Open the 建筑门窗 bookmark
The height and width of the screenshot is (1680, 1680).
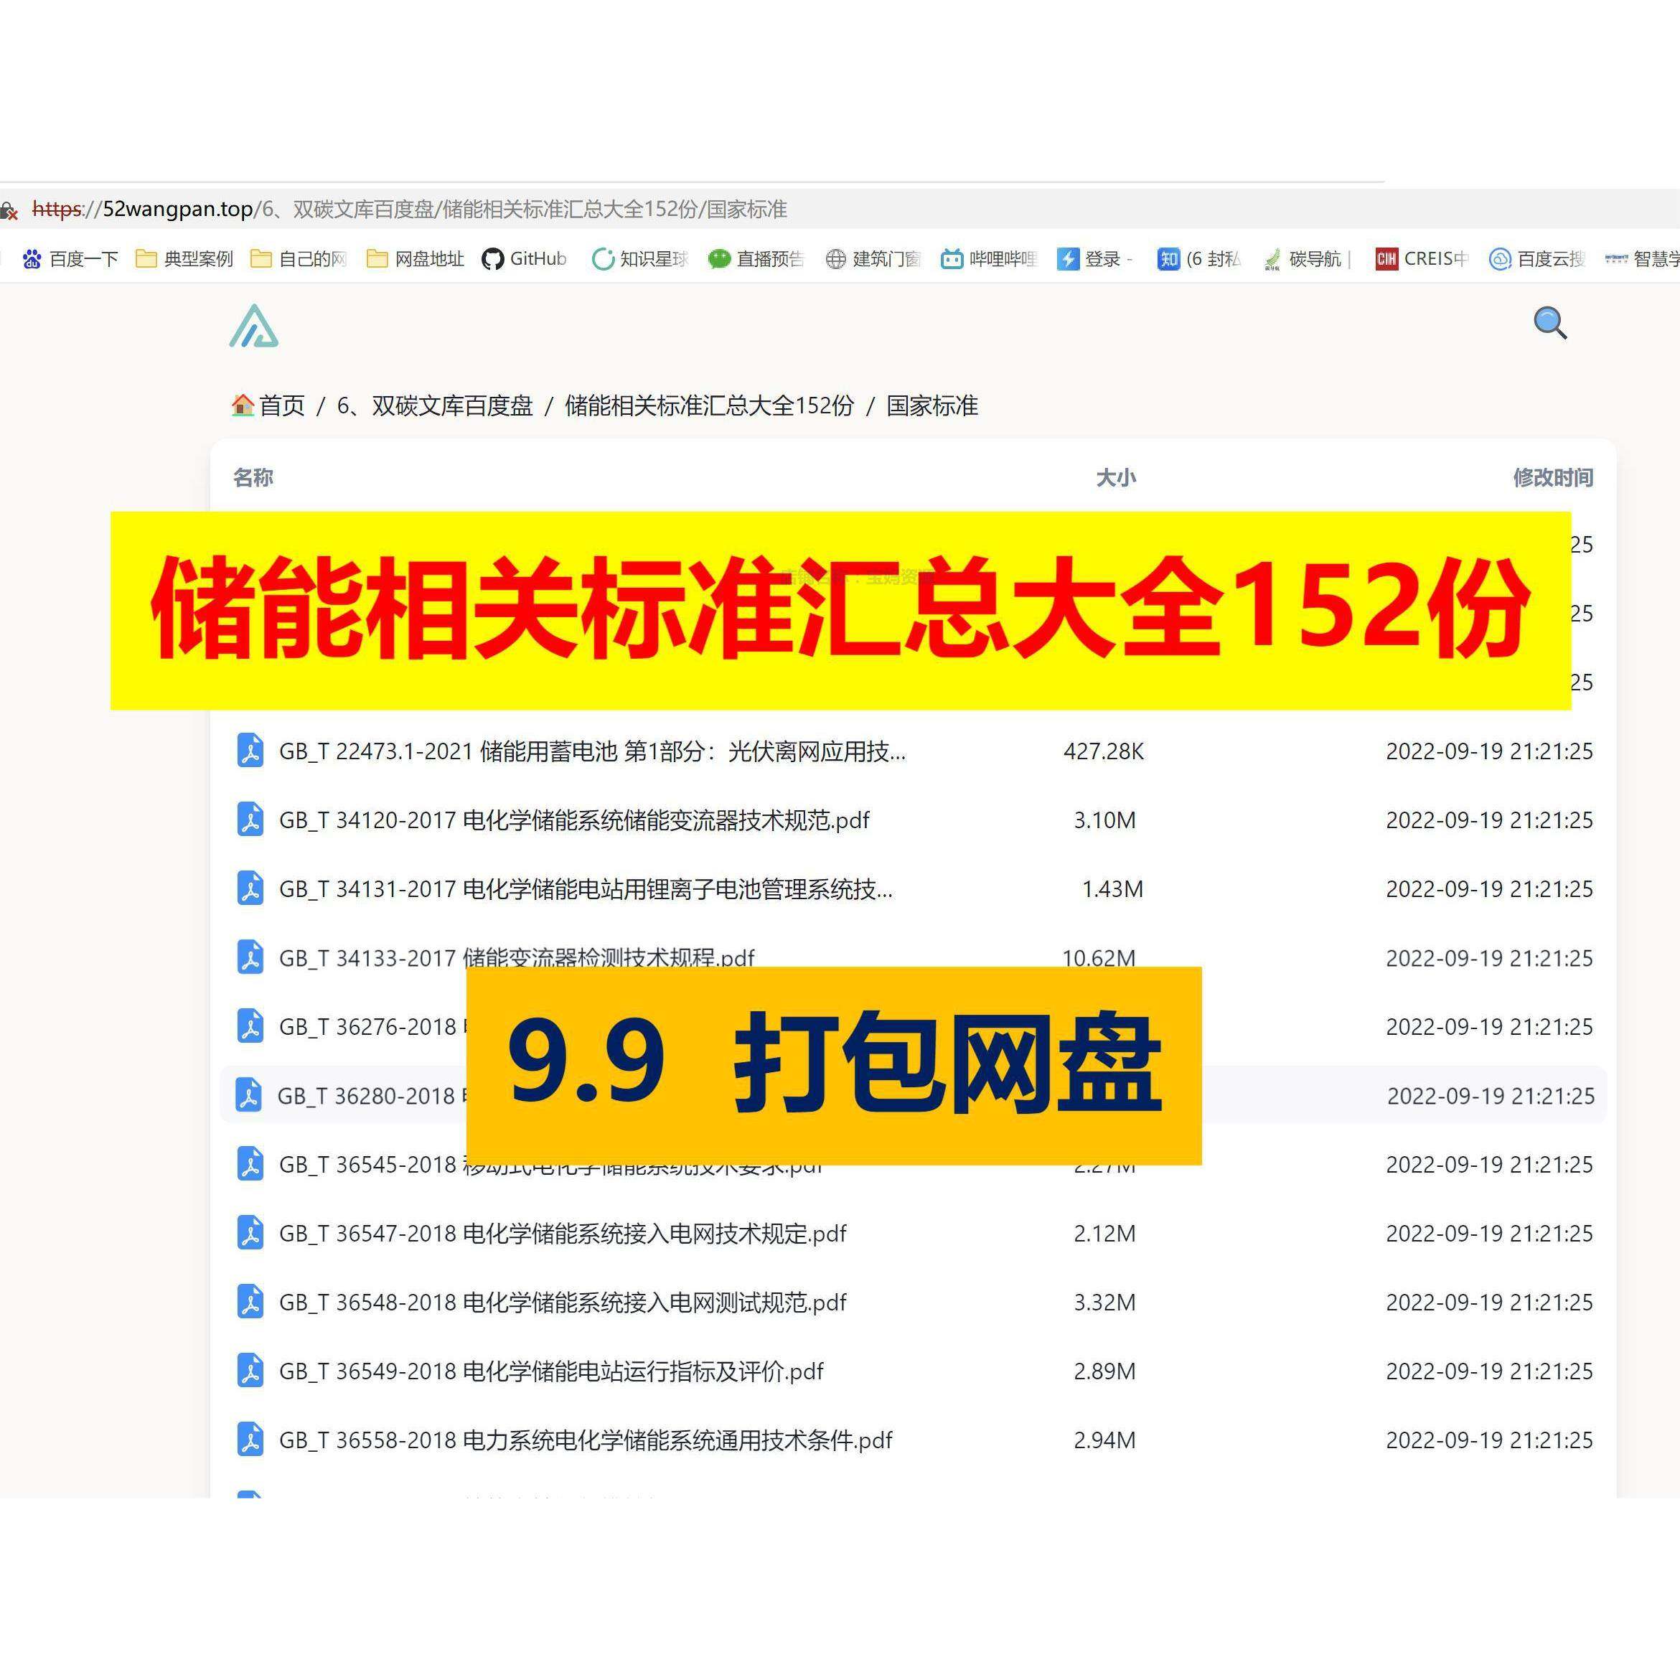point(872,258)
